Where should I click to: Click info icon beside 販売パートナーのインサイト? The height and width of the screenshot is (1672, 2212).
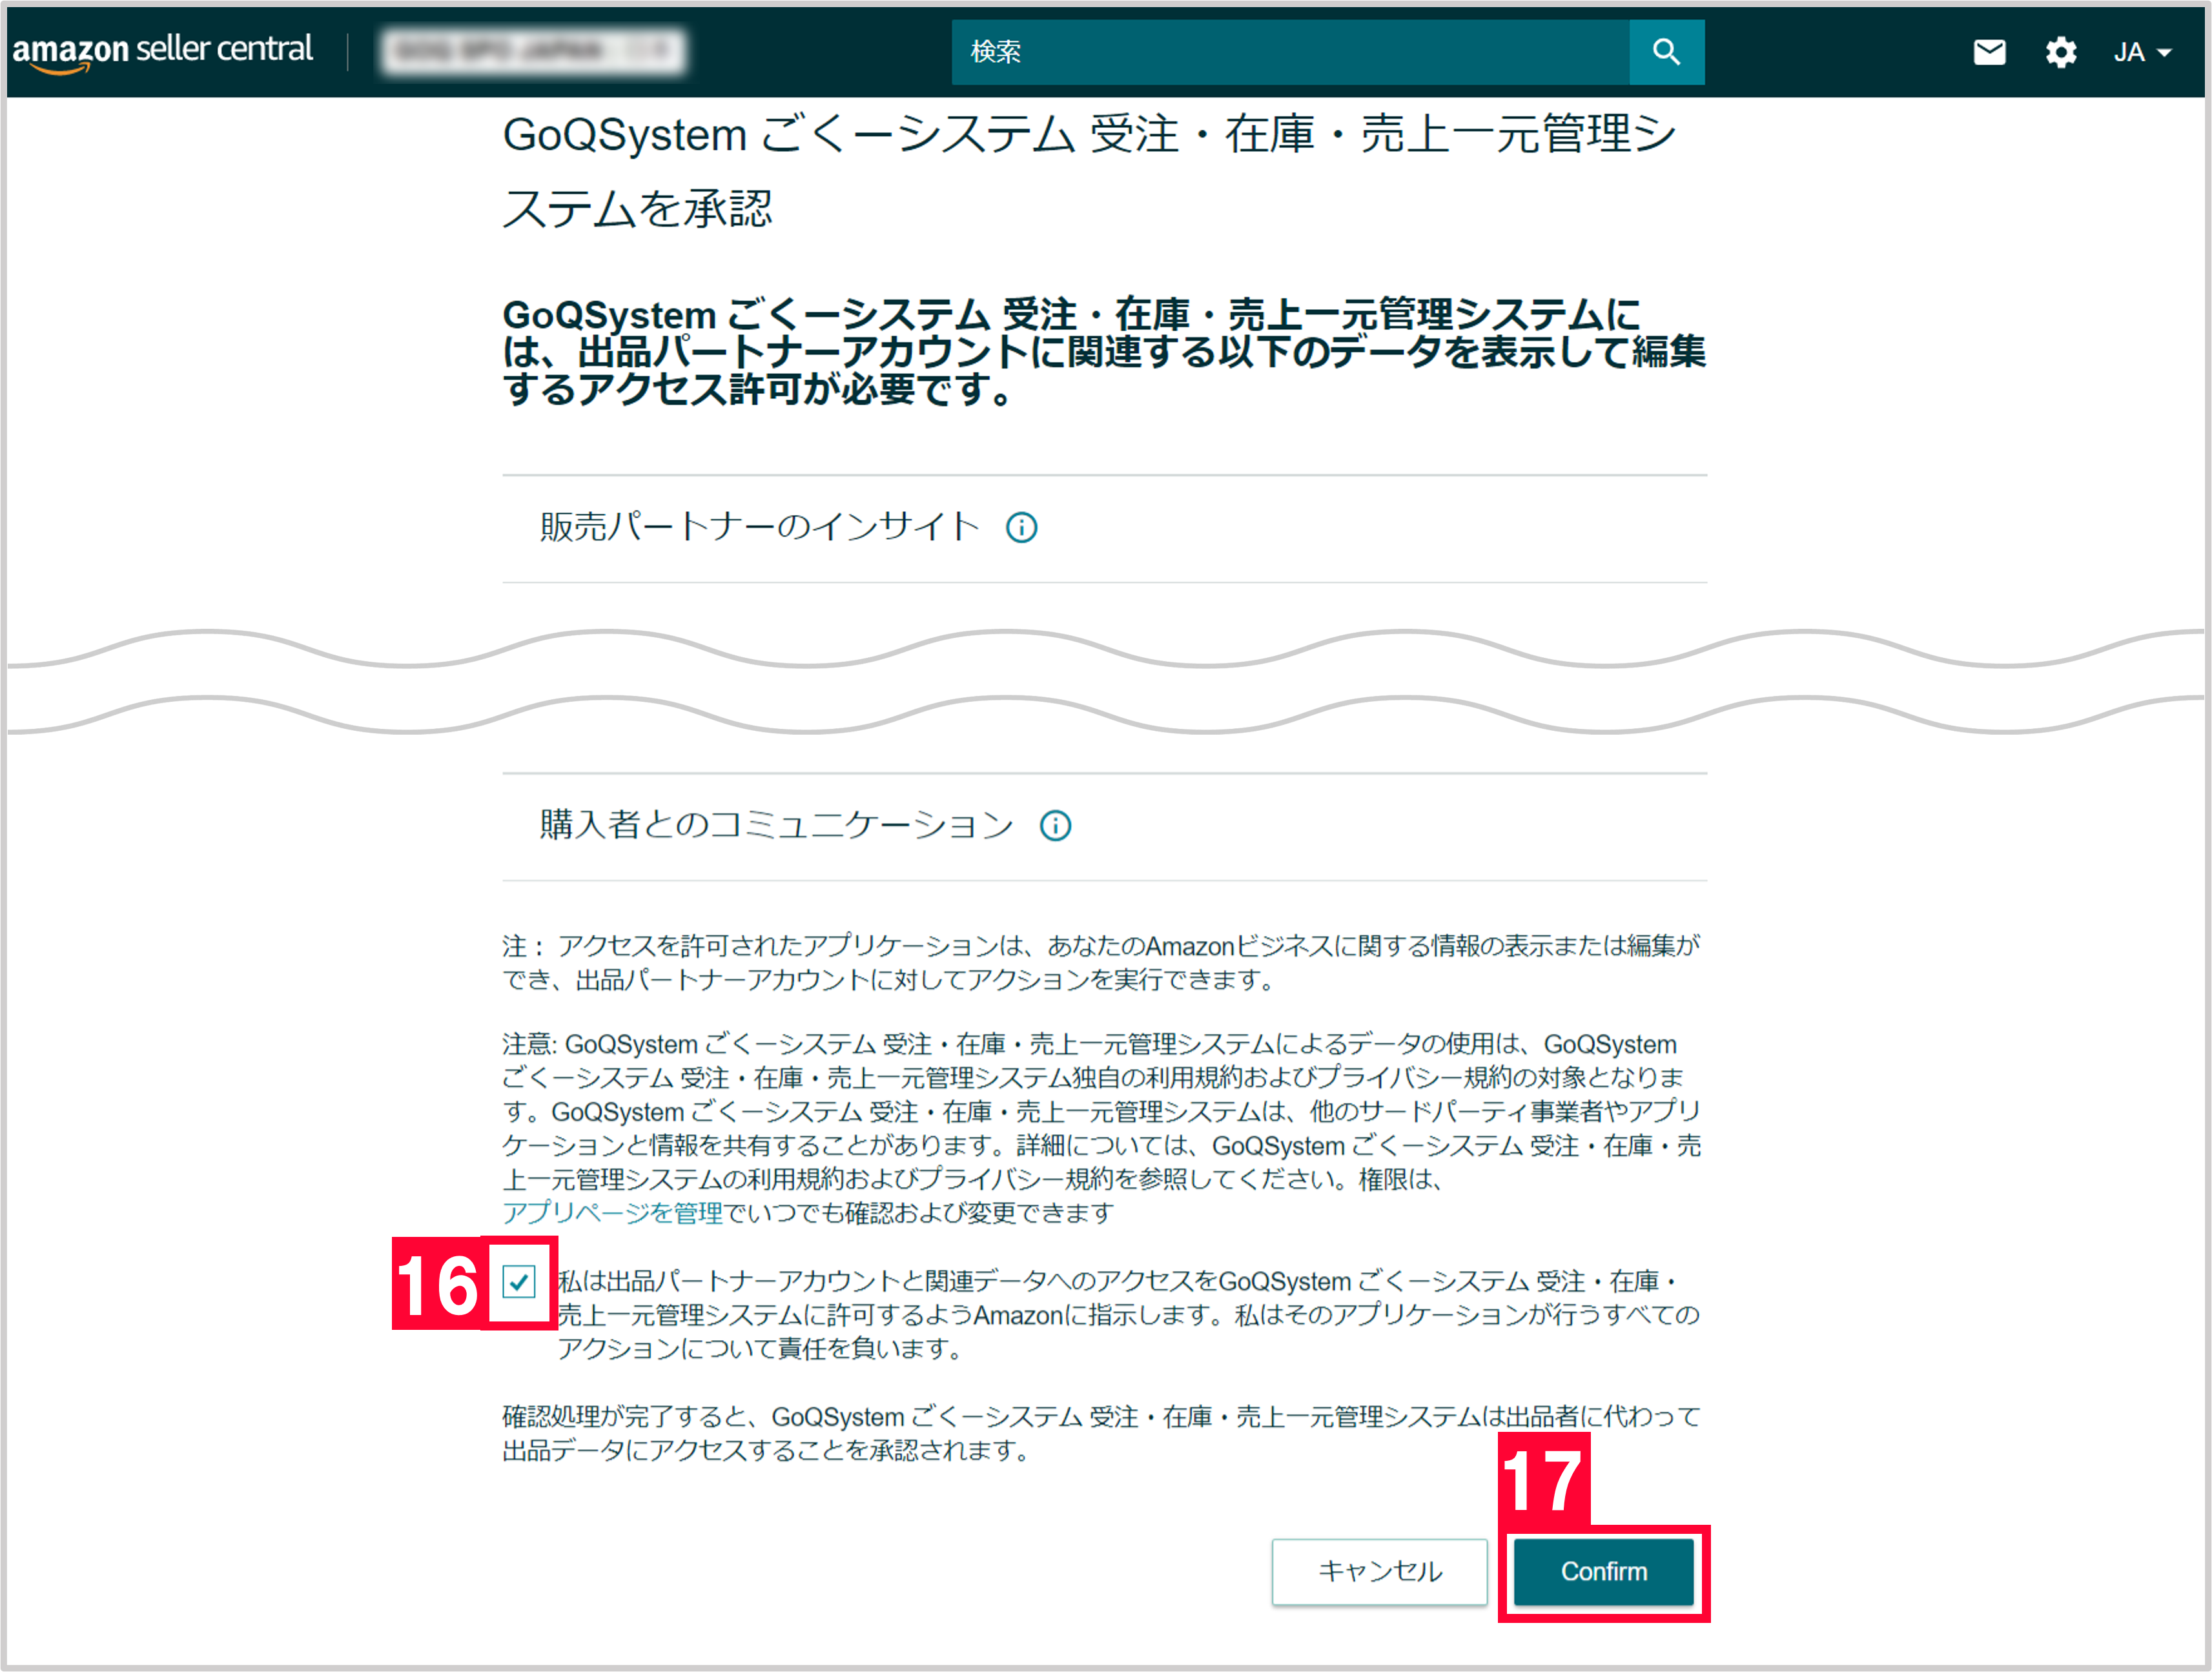coord(1021,527)
